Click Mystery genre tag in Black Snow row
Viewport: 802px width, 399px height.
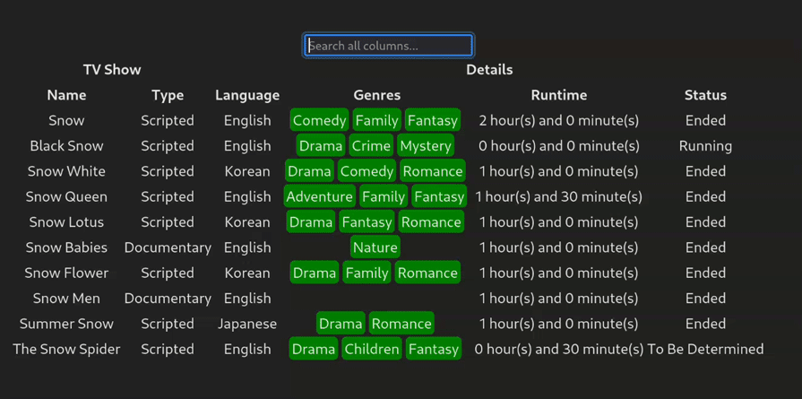pos(426,146)
